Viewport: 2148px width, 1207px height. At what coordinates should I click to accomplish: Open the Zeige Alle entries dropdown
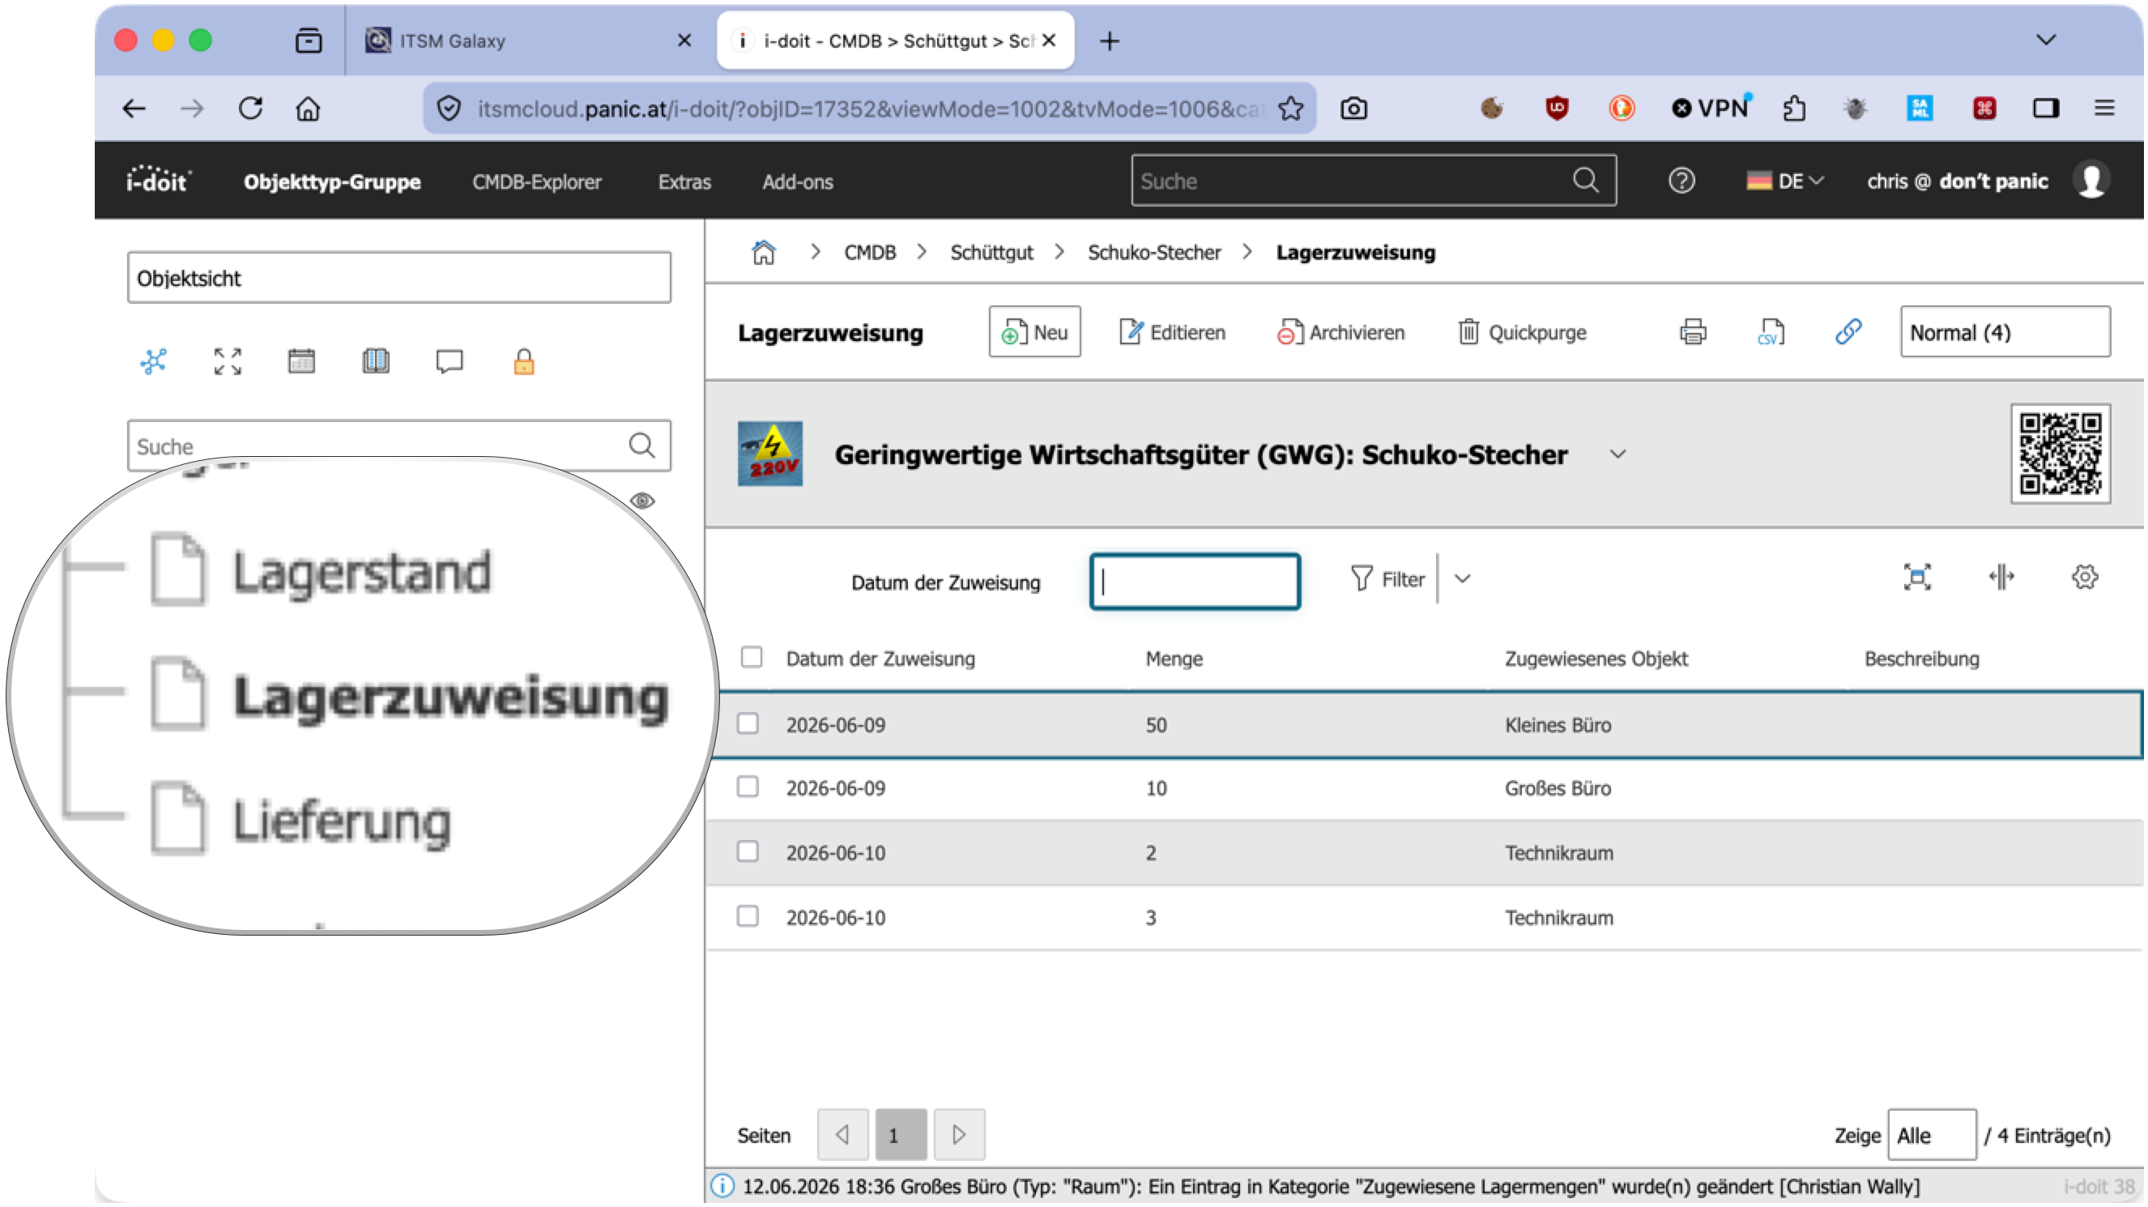(1931, 1134)
